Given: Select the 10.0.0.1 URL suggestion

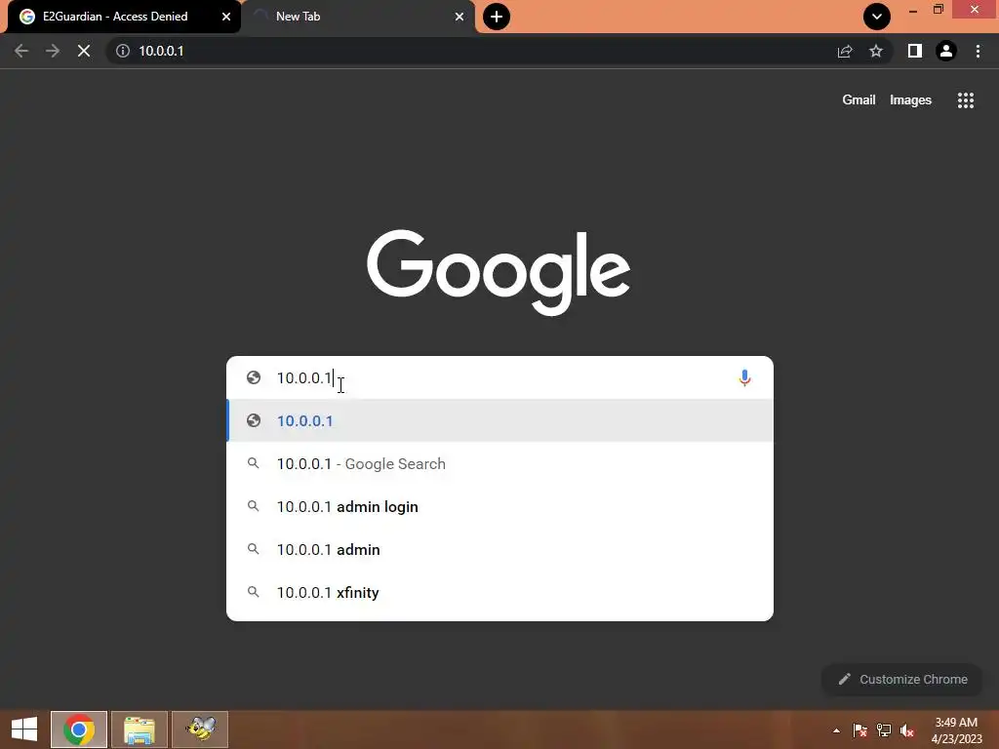Looking at the screenshot, I should click(499, 420).
